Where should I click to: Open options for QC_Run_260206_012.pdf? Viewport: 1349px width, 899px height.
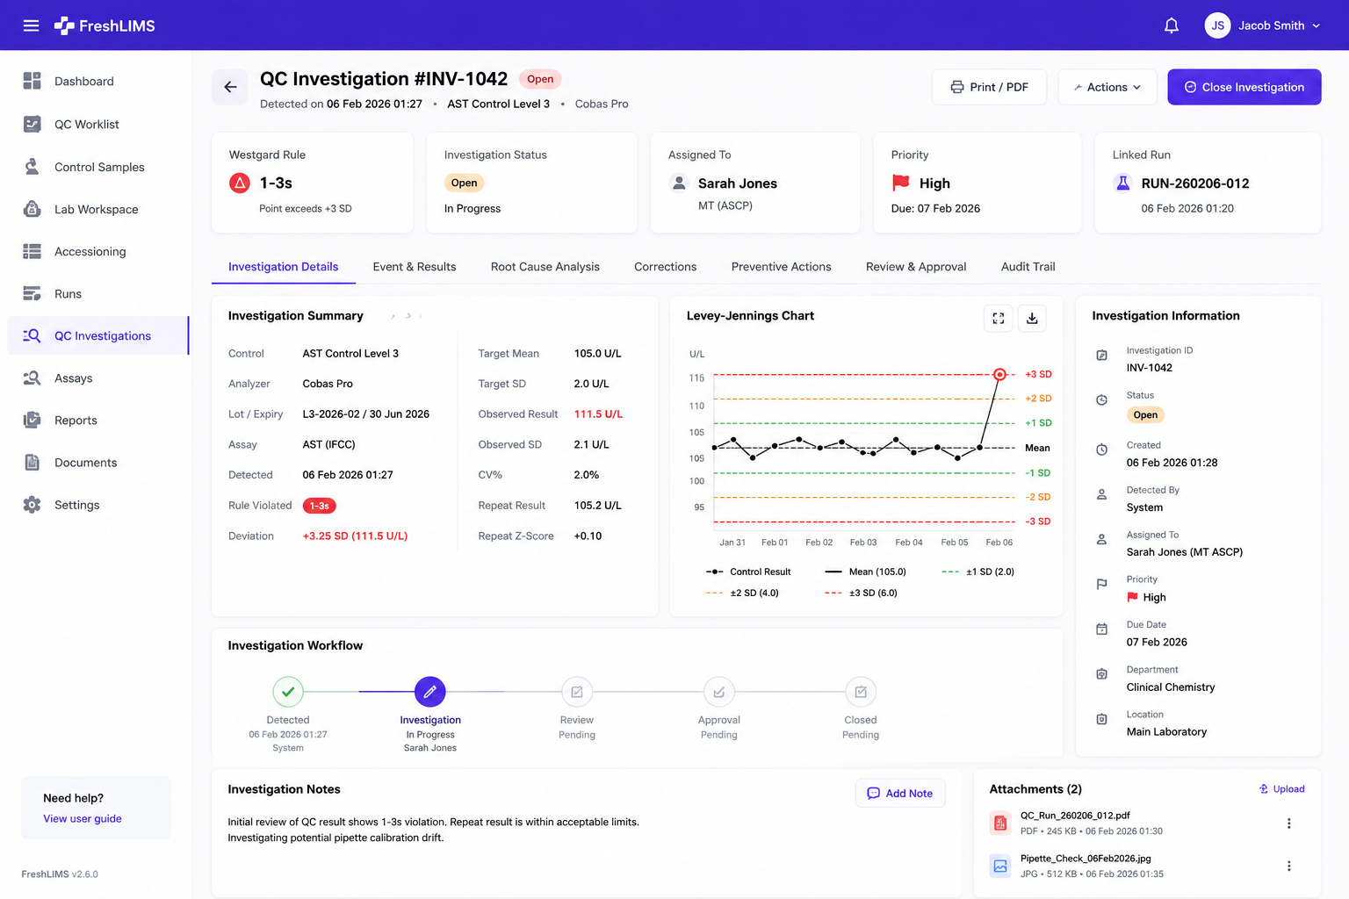1288,823
